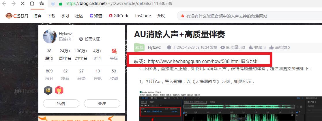The width and height of the screenshot is (322, 121).
Task: Click the browser back arrow
Action: coord(4,3)
